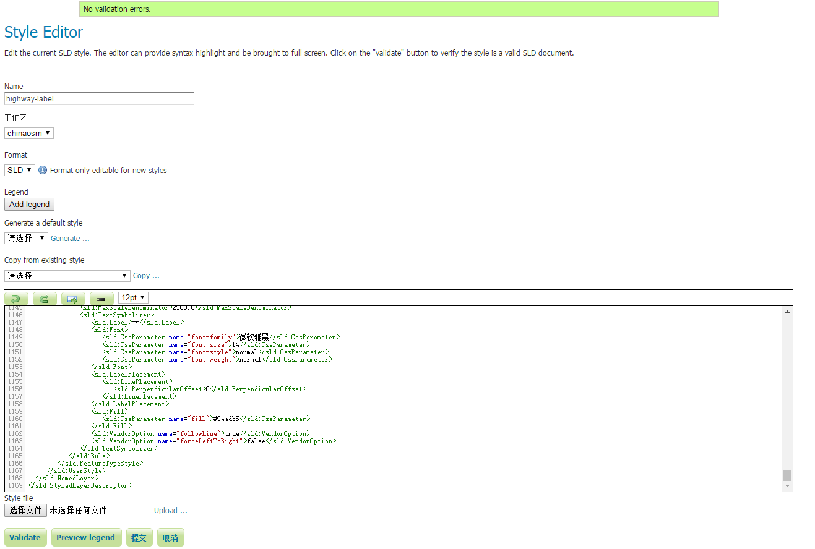Image resolution: width=815 pixels, height=549 pixels.
Task: Click the editor scrollbar up arrow
Action: [787, 311]
